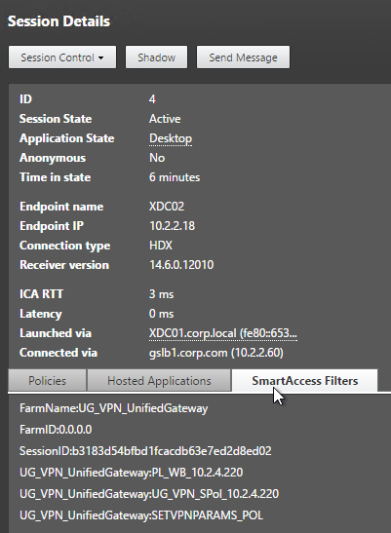Click the FarmName:UG_VPN_UnifiedGateway filter entry
This screenshot has width=391, height=533.
pyautogui.click(x=114, y=408)
